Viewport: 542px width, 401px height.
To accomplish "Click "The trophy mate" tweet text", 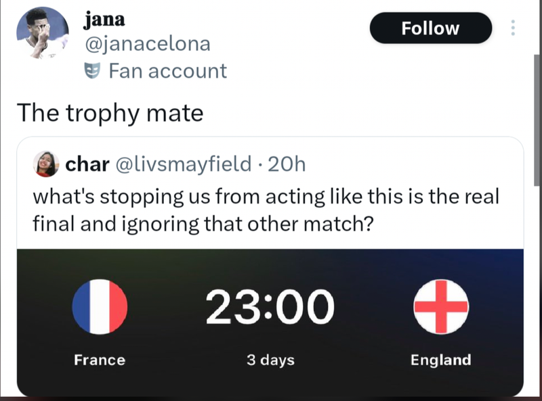I will pos(110,113).
